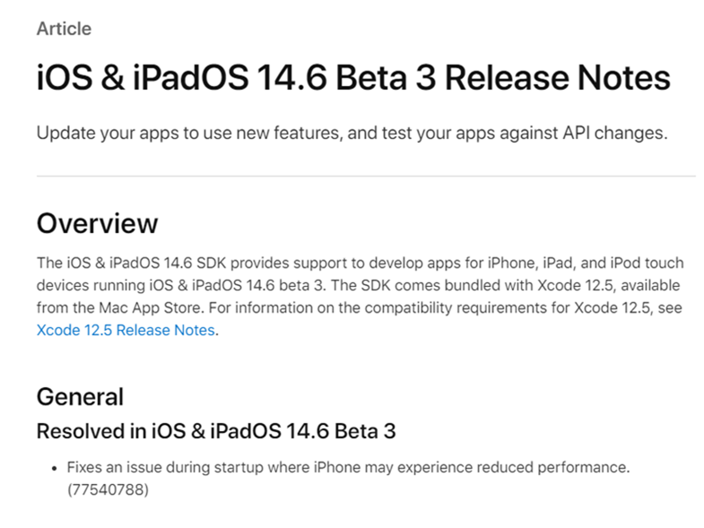The image size is (704, 528).
Task: Click the Overview section heading
Action: pos(98,223)
